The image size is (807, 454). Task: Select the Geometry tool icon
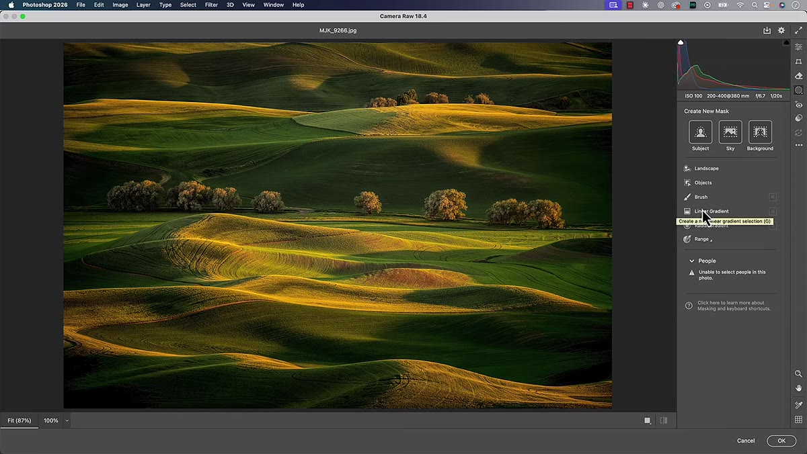tap(798, 62)
